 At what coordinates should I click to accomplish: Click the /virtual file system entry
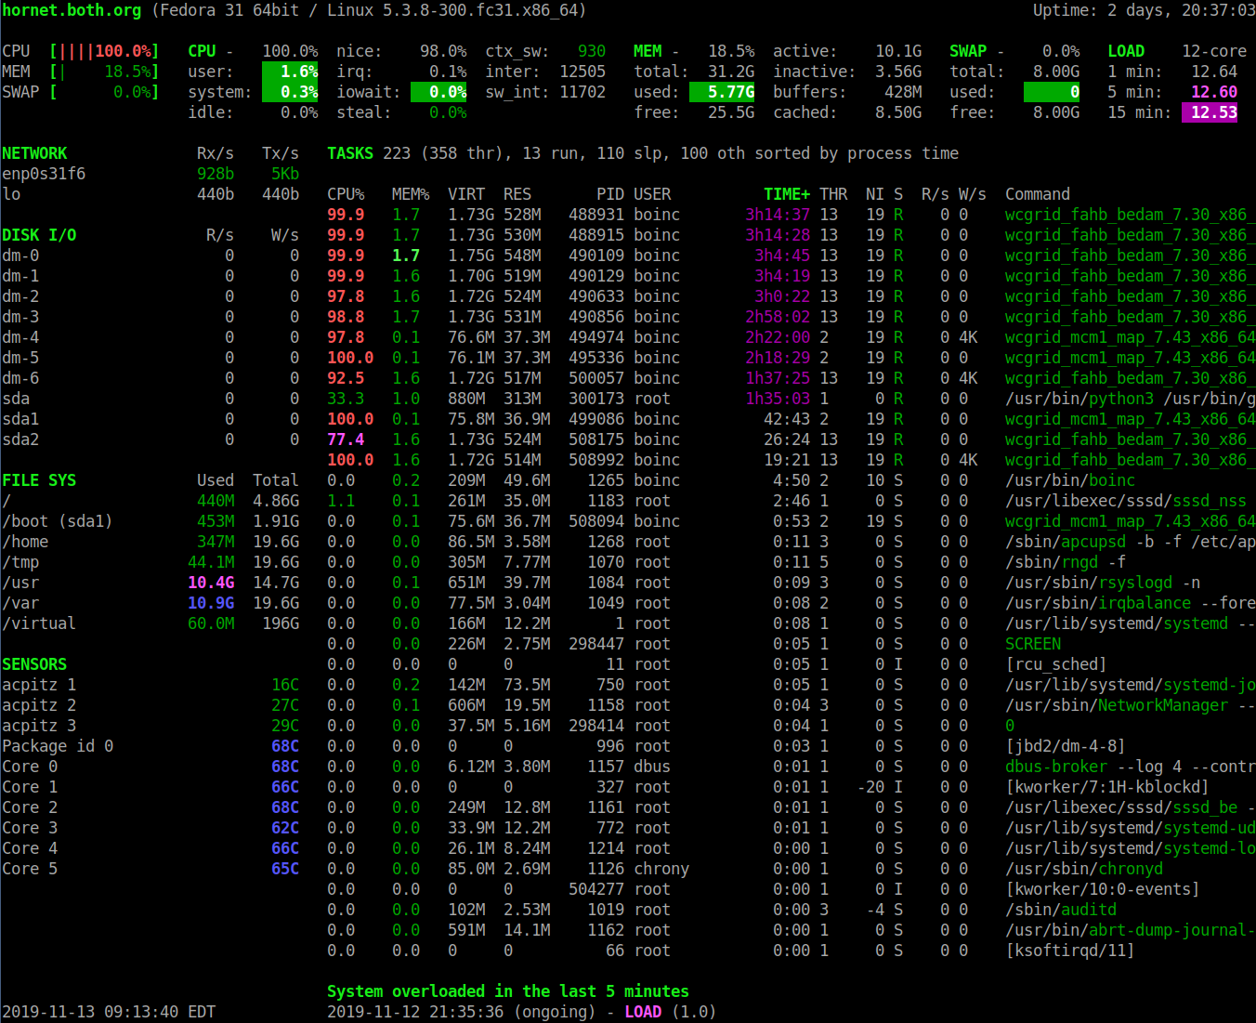(39, 623)
